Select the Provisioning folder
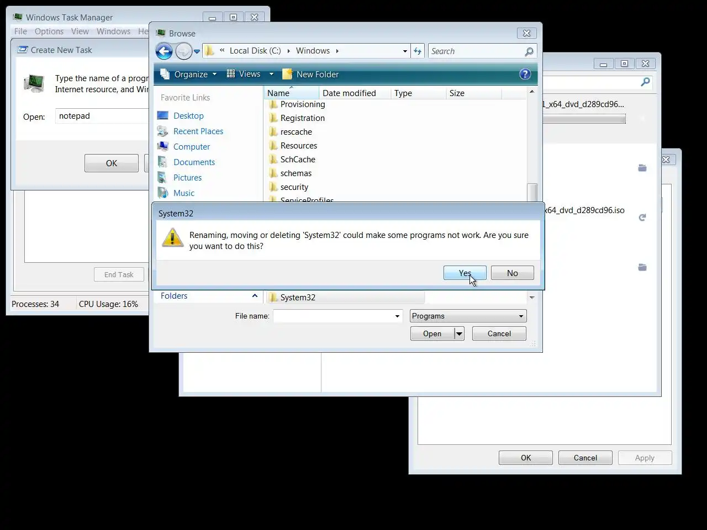This screenshot has height=530, width=707. pyautogui.click(x=302, y=104)
